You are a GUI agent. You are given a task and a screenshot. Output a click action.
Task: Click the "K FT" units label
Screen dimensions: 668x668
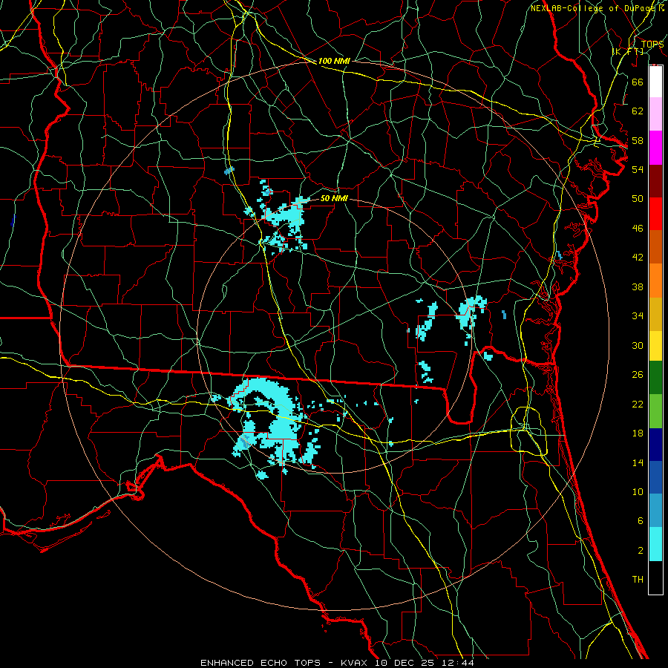629,51
